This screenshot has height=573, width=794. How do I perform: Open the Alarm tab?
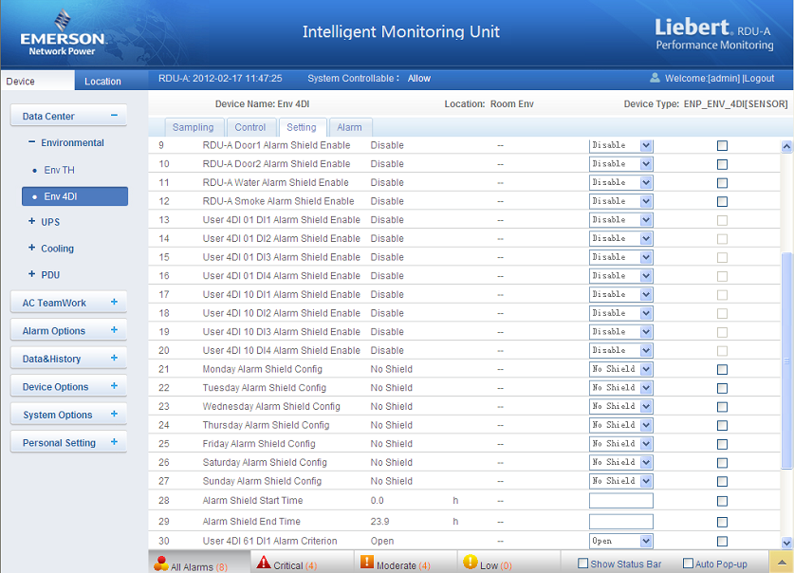coord(349,127)
